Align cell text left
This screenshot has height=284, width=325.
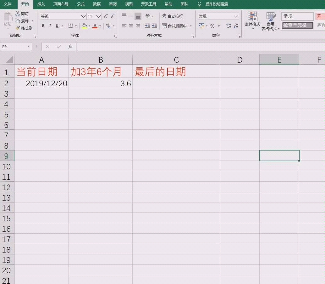click(x=124, y=26)
